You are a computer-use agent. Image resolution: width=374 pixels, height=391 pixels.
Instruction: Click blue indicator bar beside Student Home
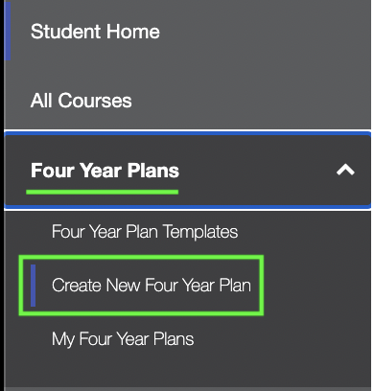tap(8, 32)
